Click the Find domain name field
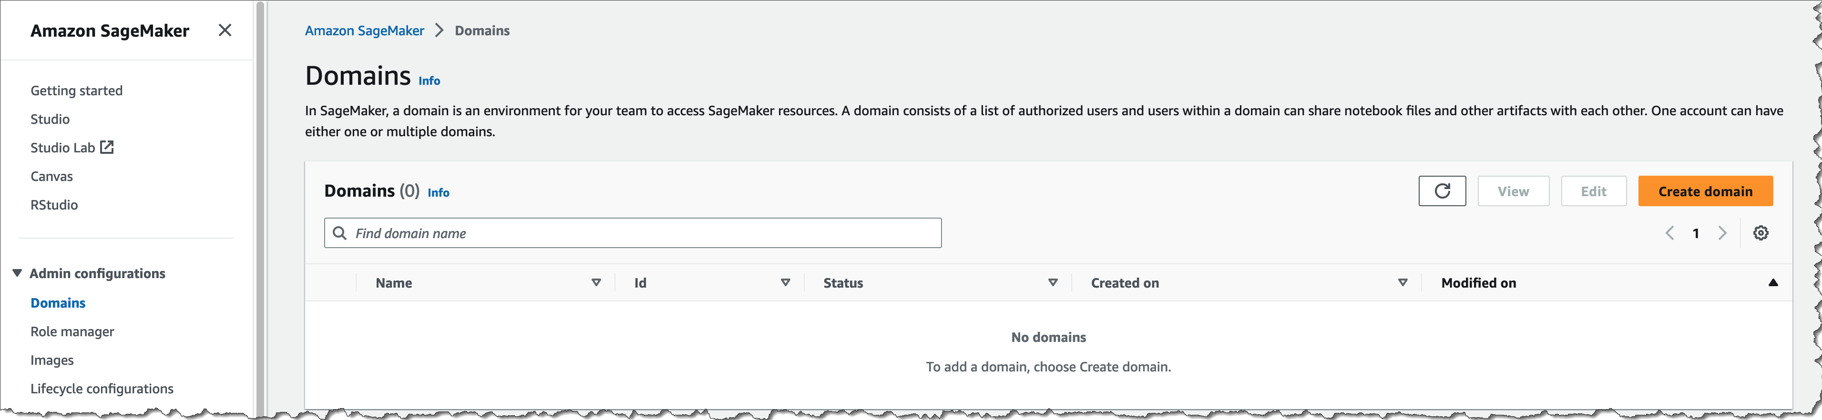The height and width of the screenshot is (420, 1822). 644,233
